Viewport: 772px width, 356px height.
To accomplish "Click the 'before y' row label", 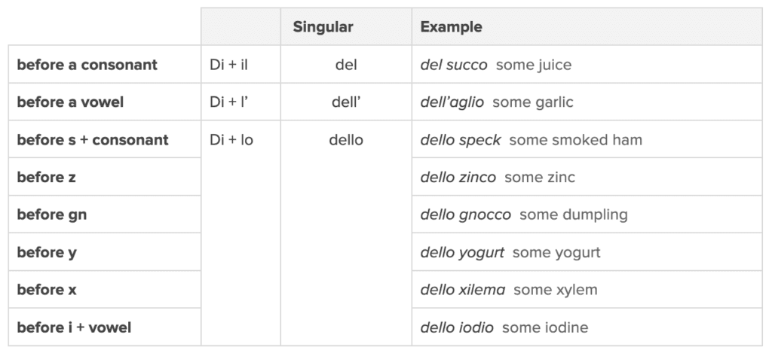I will point(47,252).
